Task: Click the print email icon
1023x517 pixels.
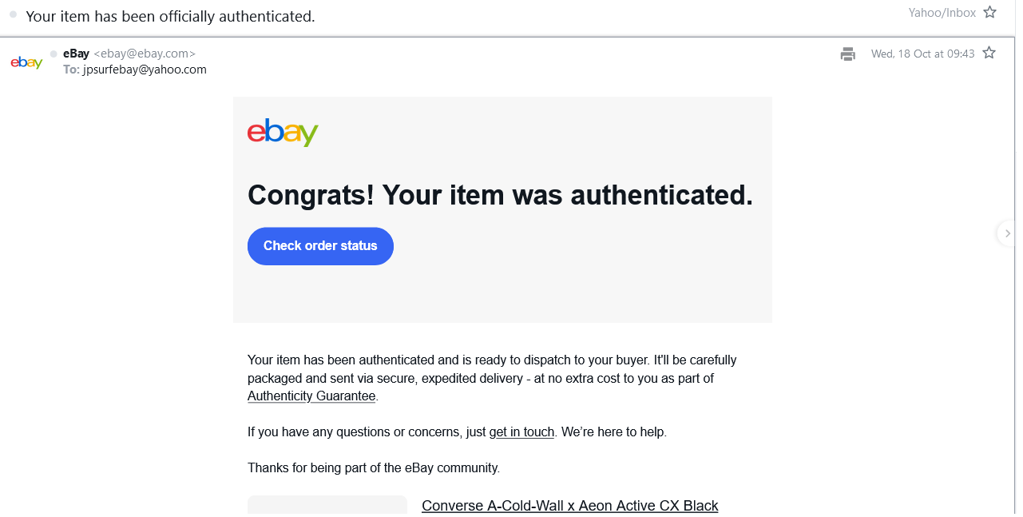Action: [847, 54]
